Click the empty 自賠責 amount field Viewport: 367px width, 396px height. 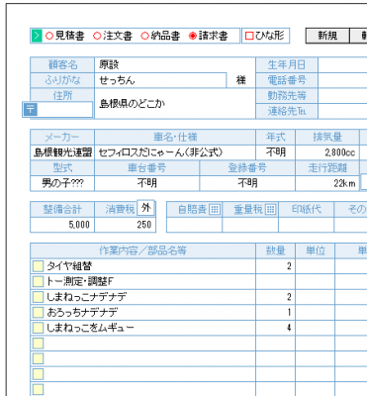tap(194, 225)
